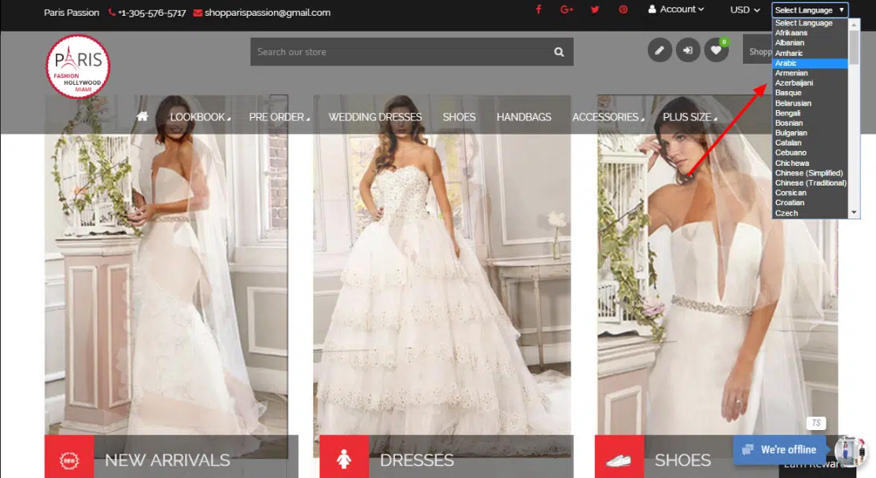Viewport: 876px width, 478px height.
Task: Expand the Account dropdown
Action: point(676,9)
